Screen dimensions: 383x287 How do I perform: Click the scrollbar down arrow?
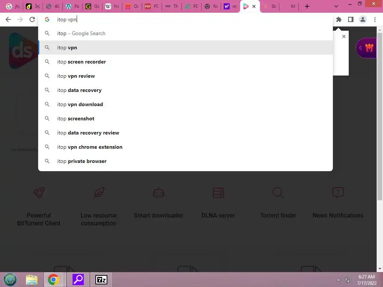point(380,269)
